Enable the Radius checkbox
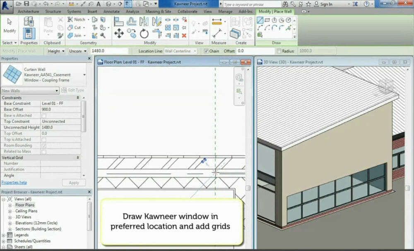This screenshot has height=251, width=414. (279, 51)
